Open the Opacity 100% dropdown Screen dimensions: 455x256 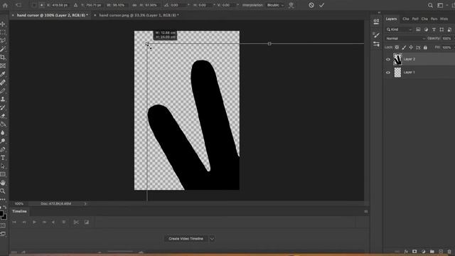coord(447,38)
